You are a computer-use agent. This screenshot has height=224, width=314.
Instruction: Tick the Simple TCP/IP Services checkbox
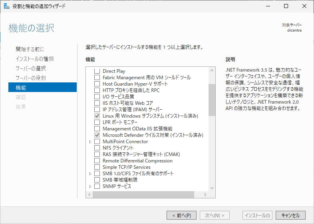click(x=97, y=167)
